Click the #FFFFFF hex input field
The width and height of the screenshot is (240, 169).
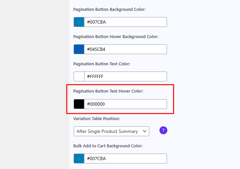click(125, 76)
